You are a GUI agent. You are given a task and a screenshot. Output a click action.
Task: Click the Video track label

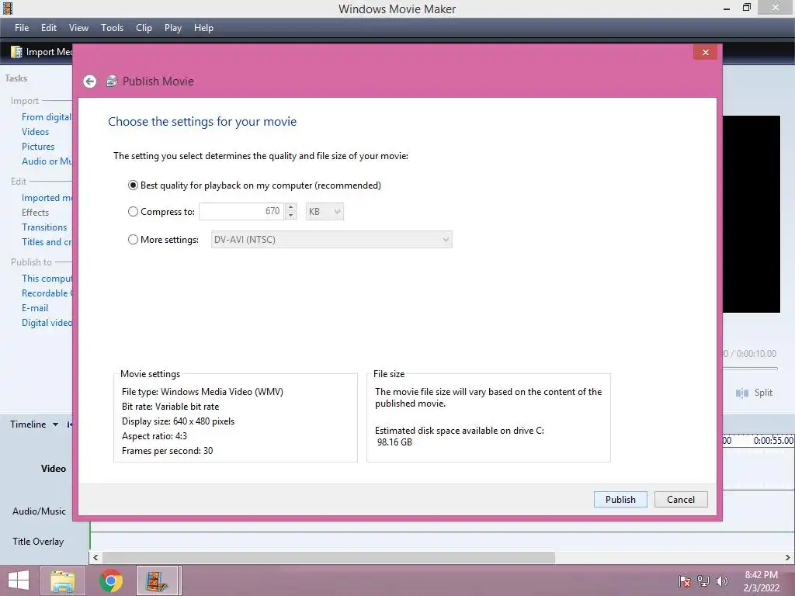[54, 469]
